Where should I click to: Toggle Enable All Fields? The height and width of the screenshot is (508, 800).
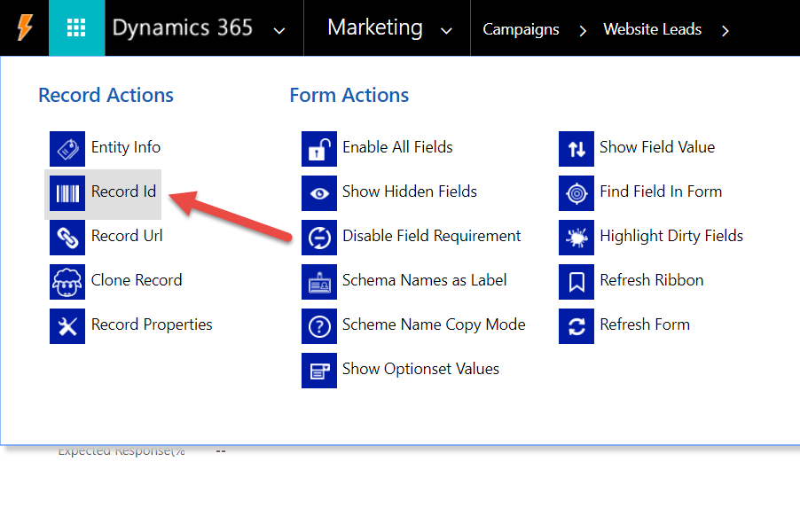(396, 148)
